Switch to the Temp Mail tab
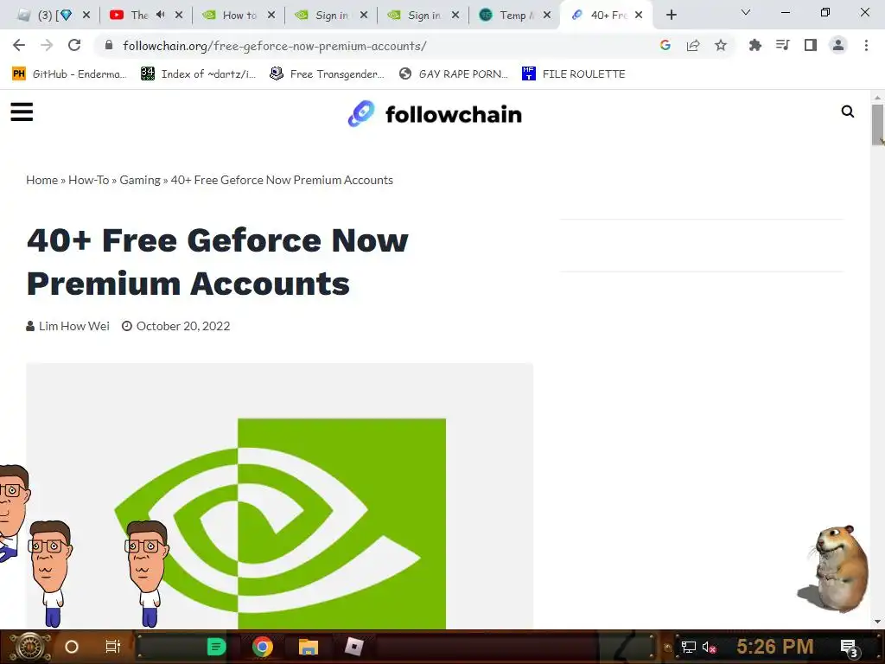 pyautogui.click(x=513, y=16)
